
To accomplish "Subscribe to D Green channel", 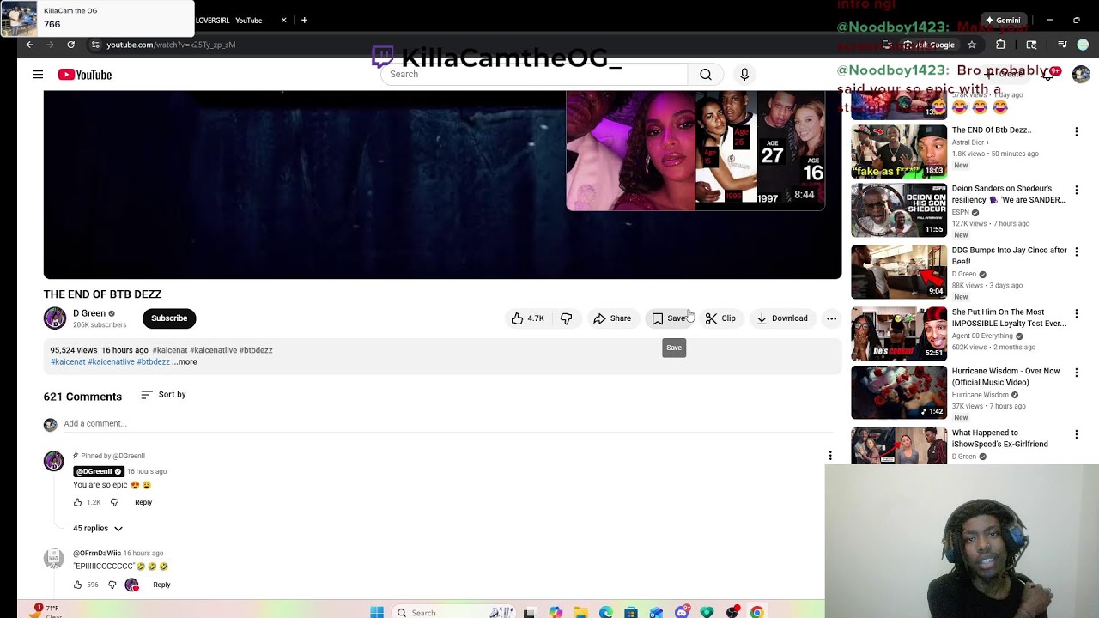I will (x=169, y=318).
